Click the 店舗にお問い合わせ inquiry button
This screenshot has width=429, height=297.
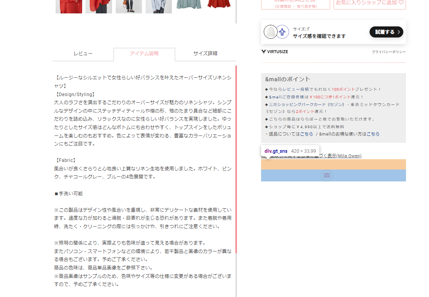295,2
